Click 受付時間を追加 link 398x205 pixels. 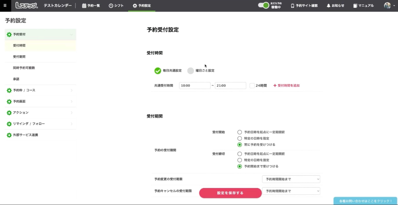click(x=287, y=86)
